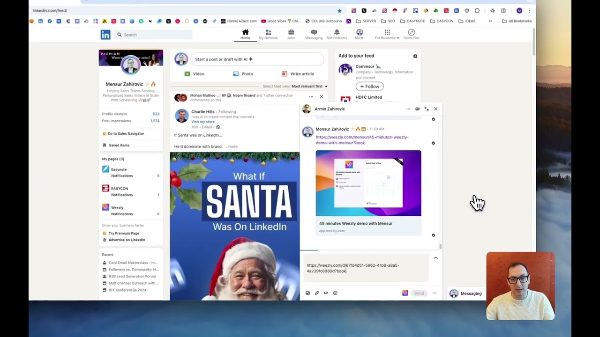Open Sales Nav compass icon

(411, 35)
